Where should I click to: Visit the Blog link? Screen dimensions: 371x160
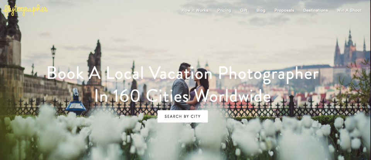pyautogui.click(x=261, y=10)
